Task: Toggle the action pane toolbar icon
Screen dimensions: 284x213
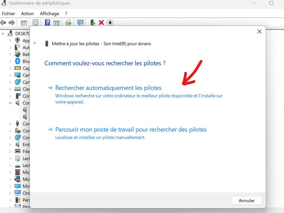Action: tap(56, 23)
